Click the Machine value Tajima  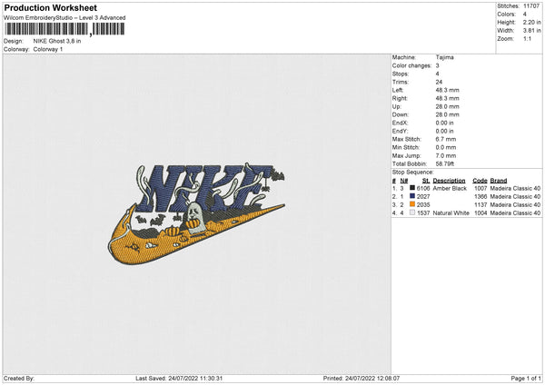(x=444, y=57)
